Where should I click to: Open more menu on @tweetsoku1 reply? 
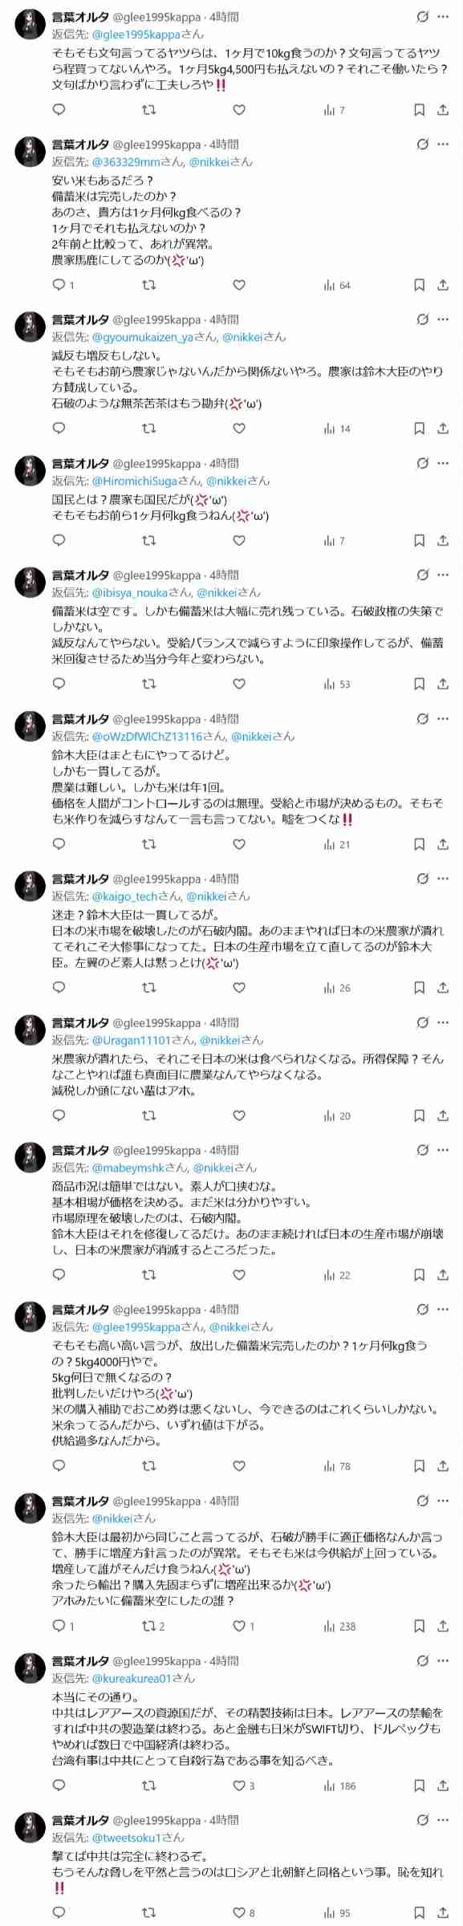point(443,1820)
